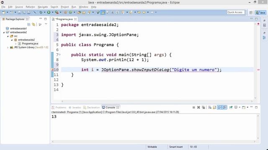Switch to the Problems tab
This screenshot has width=268, height=150.
59,107
